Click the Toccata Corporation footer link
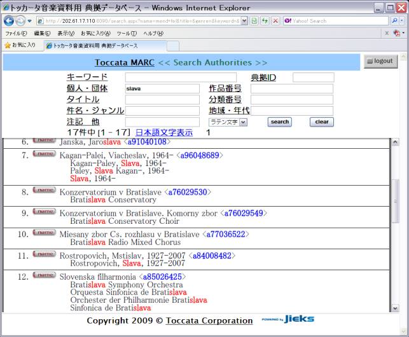 209,320
